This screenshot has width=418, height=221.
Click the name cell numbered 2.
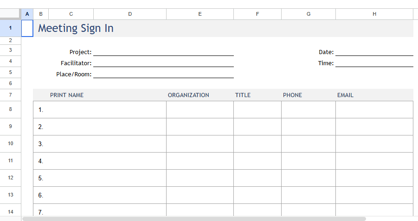click(100, 127)
